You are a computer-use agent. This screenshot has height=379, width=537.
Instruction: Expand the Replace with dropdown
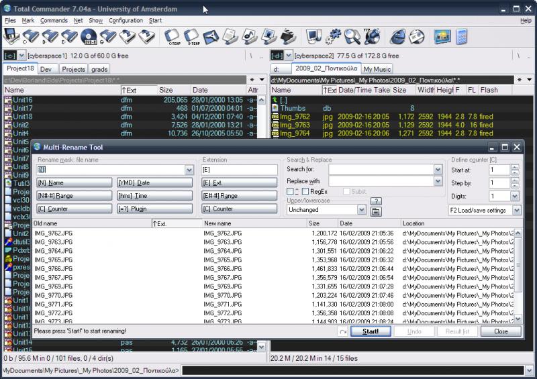point(438,180)
